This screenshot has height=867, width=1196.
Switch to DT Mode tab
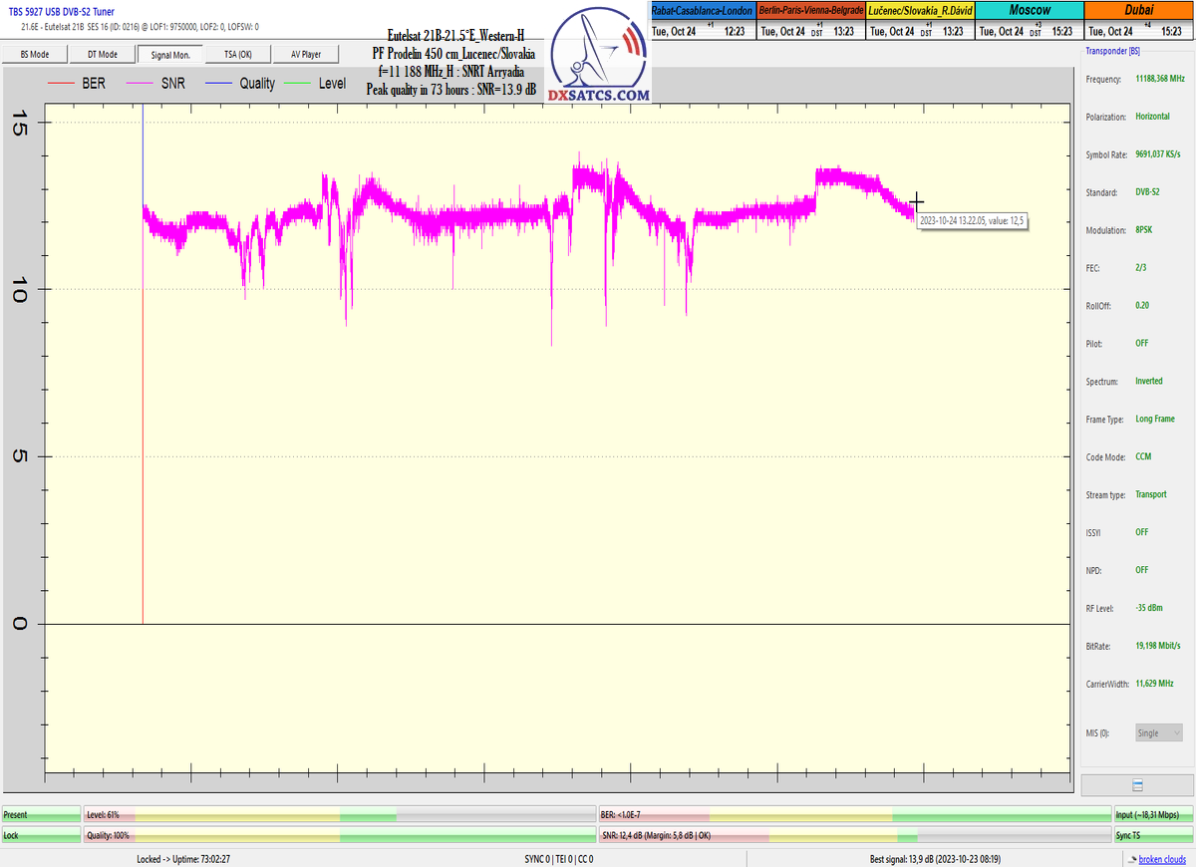click(102, 55)
